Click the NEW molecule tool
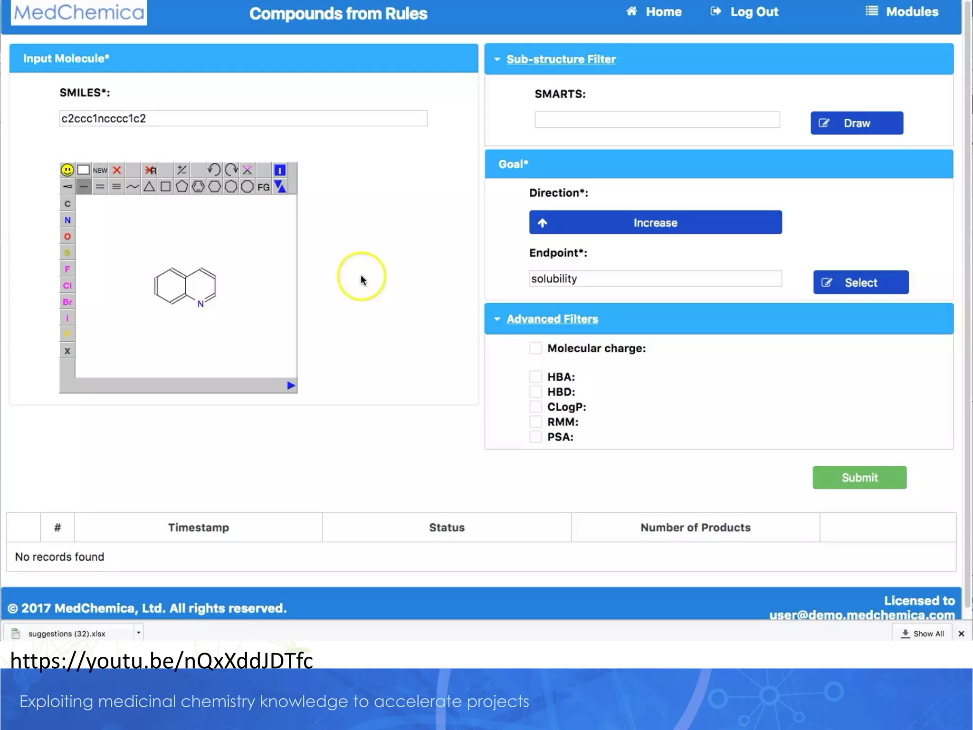973x730 pixels. click(100, 170)
